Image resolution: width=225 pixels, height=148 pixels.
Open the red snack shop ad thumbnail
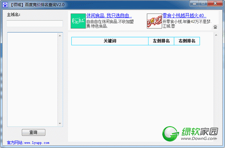click(154, 21)
